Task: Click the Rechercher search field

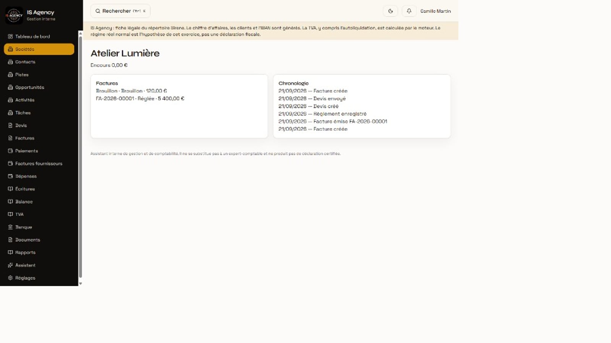Action: pos(120,11)
